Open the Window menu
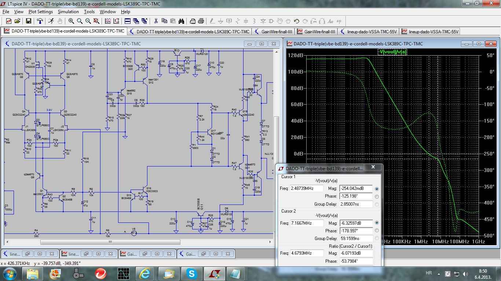The image size is (501, 281). [x=108, y=12]
